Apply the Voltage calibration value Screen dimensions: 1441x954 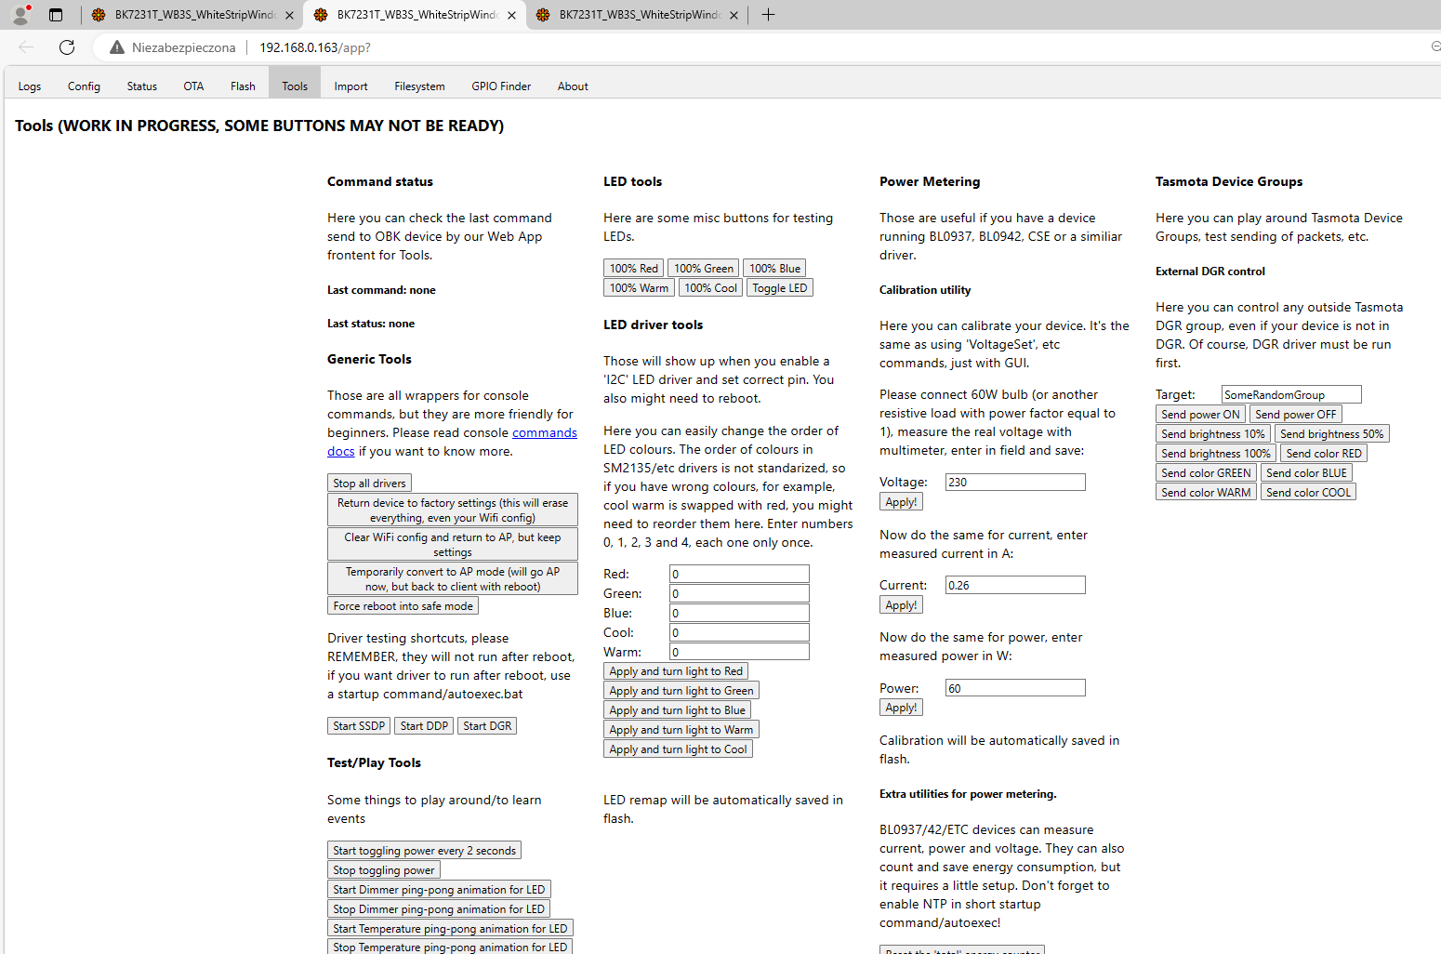pyautogui.click(x=901, y=502)
